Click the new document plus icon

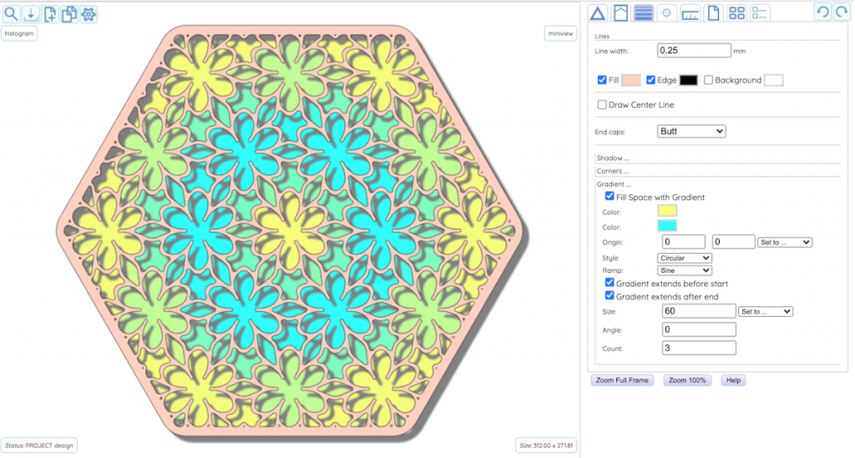click(x=50, y=14)
